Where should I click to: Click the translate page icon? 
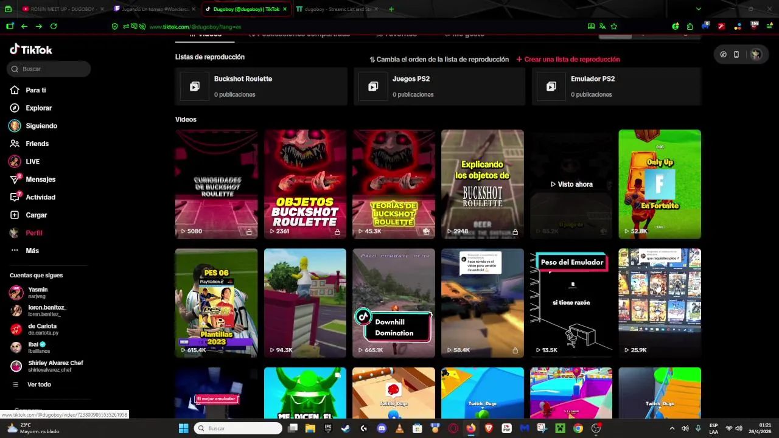(602, 26)
